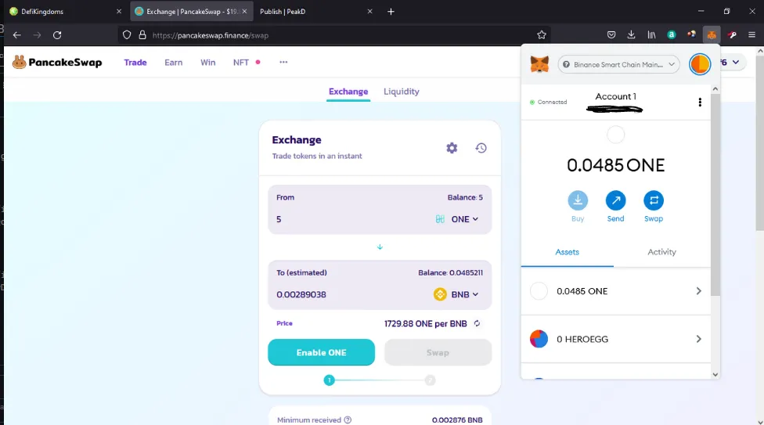Screen dimensions: 764x425
Task: Select the Exchange tab
Action: click(x=348, y=92)
